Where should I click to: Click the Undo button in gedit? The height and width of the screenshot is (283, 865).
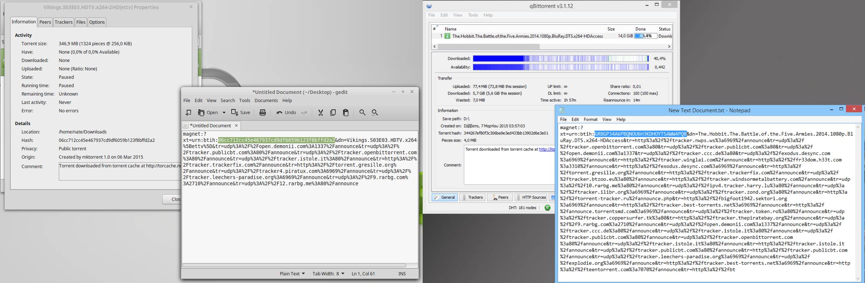286,113
